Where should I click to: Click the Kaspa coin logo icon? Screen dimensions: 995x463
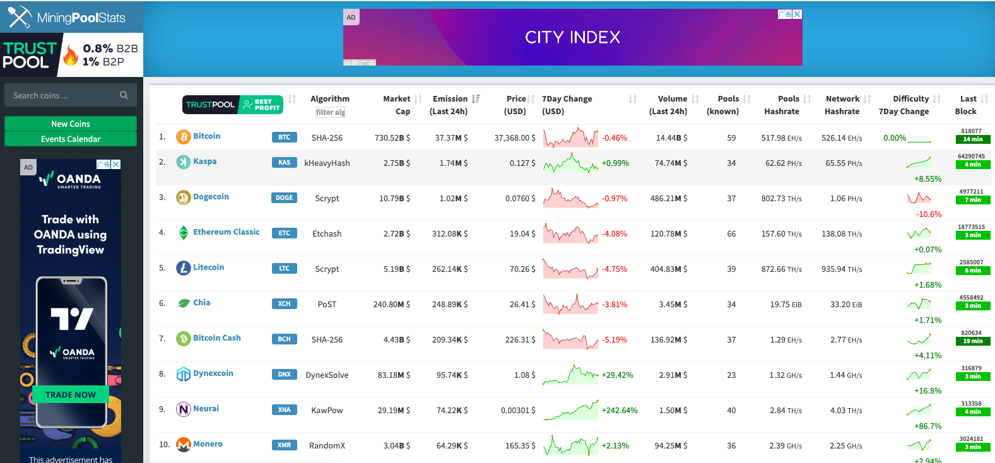183,162
